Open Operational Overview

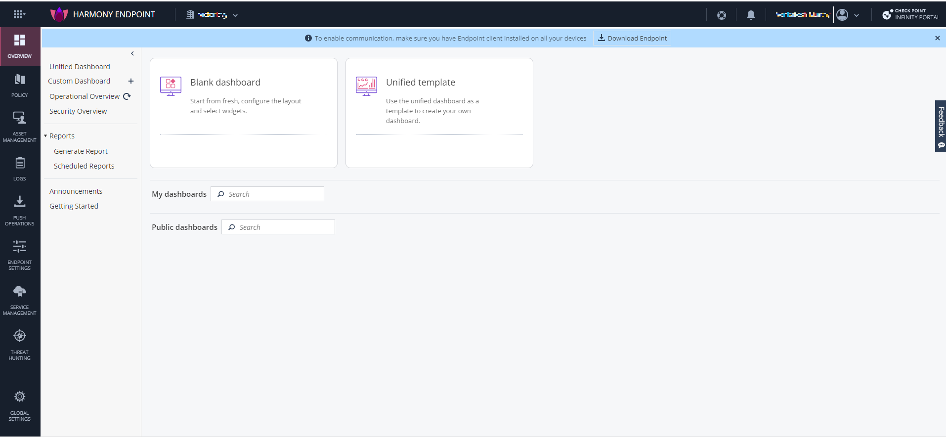click(85, 96)
